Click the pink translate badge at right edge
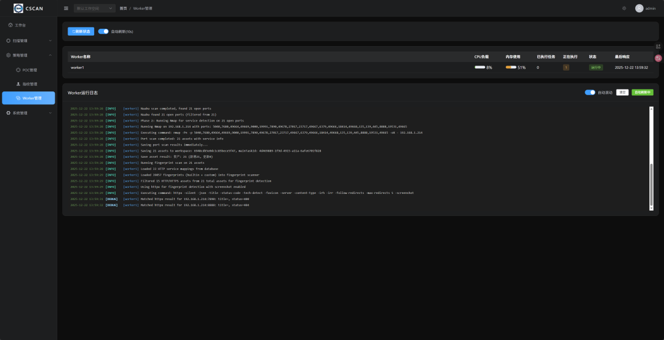The height and width of the screenshot is (340, 664). pyautogui.click(x=658, y=58)
